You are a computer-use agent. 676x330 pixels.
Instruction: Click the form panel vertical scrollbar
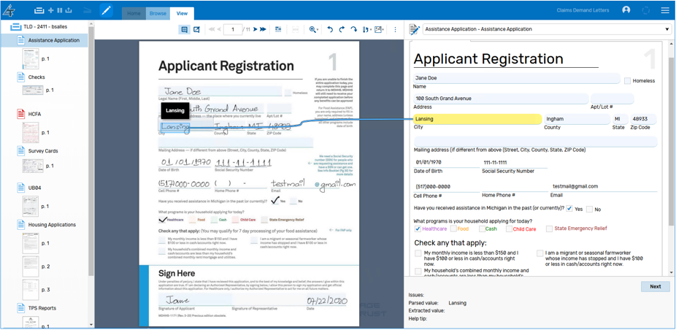point(671,146)
